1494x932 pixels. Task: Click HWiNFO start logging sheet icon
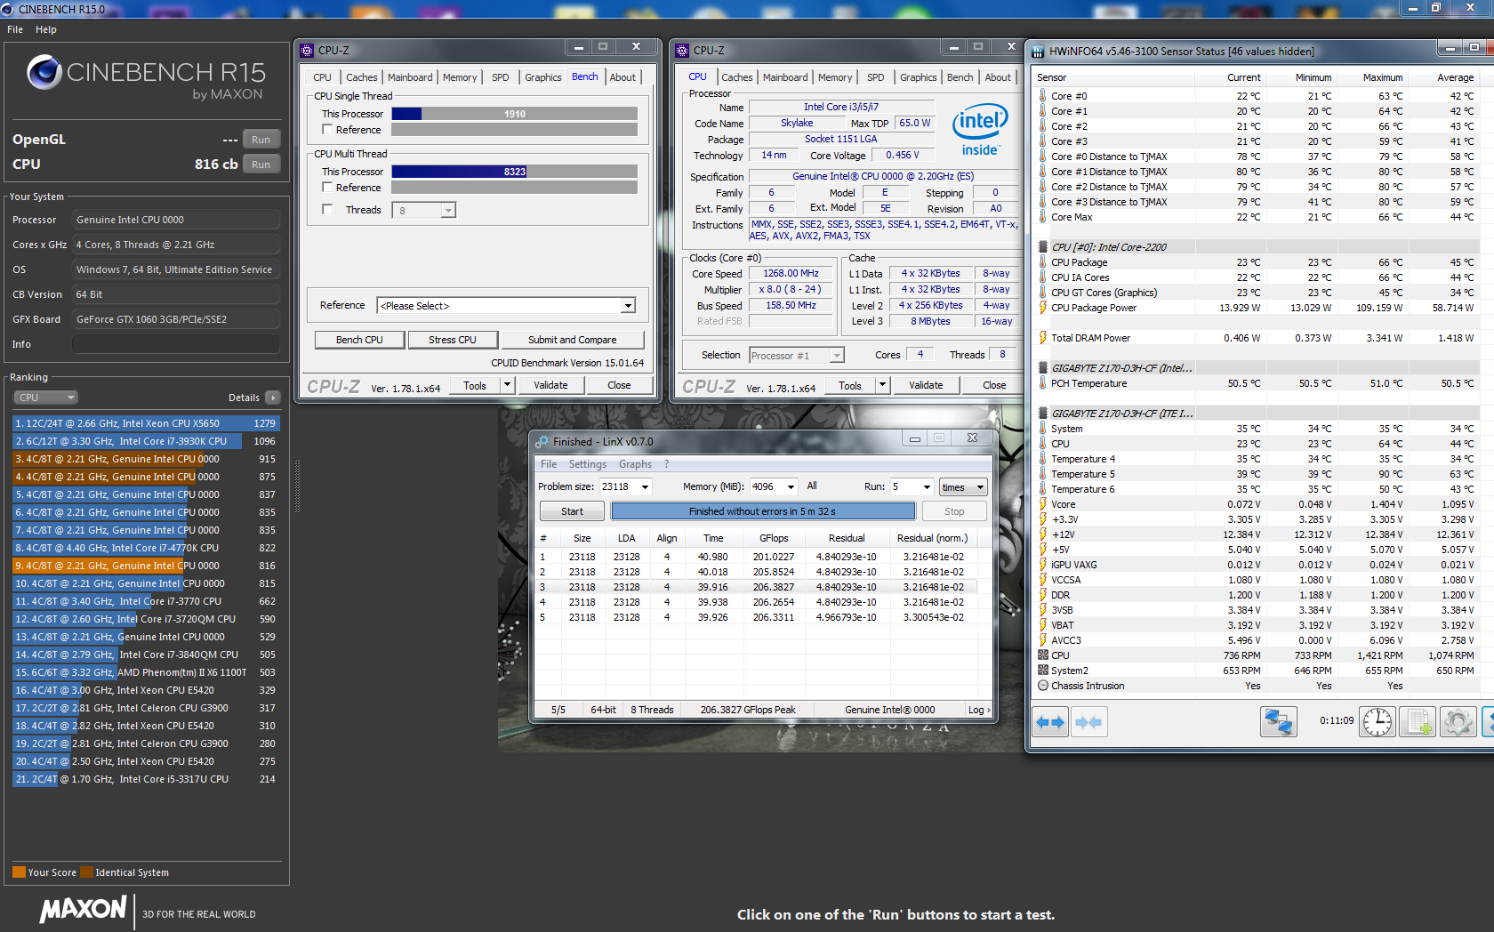[1418, 722]
